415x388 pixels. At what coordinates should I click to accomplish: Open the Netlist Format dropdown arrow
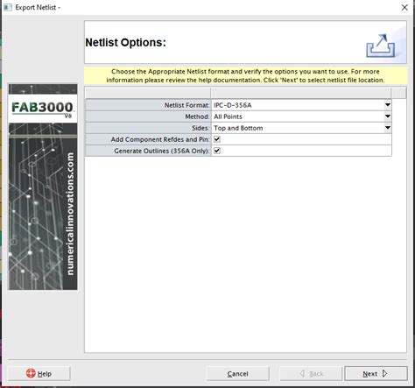[388, 105]
